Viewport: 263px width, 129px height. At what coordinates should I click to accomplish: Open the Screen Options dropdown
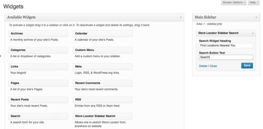pyautogui.click(x=234, y=3)
